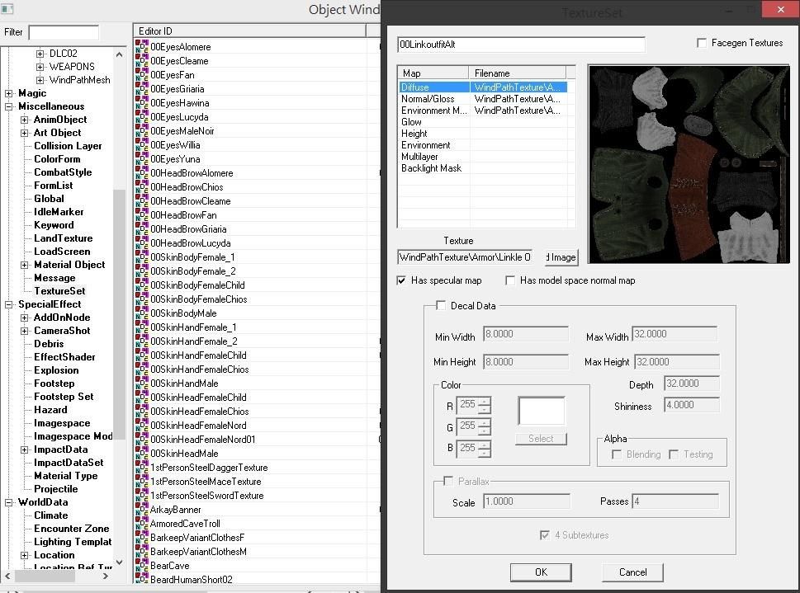Click the form icon beside 00SkinBodyMale
This screenshot has width=800, height=593.
tap(142, 313)
